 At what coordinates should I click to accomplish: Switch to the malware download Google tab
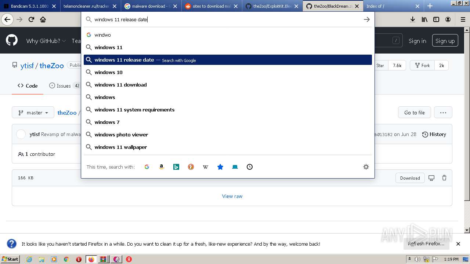coord(151,6)
